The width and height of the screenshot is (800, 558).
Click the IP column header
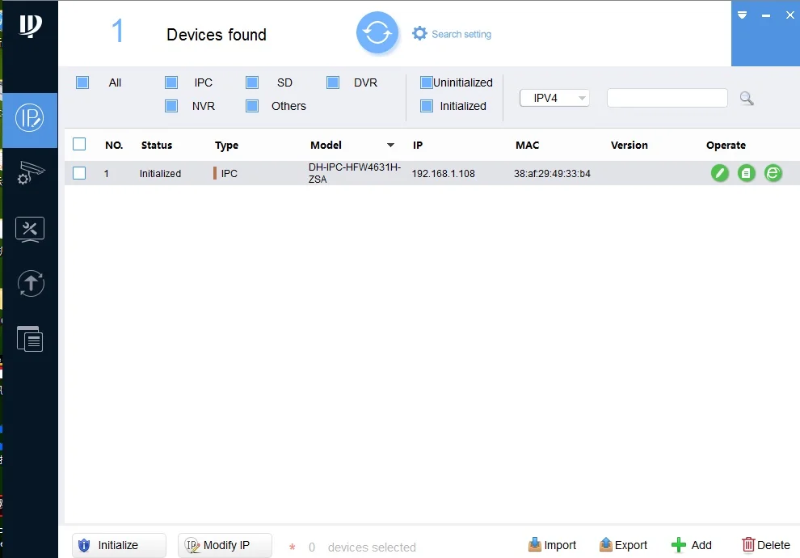pyautogui.click(x=418, y=145)
